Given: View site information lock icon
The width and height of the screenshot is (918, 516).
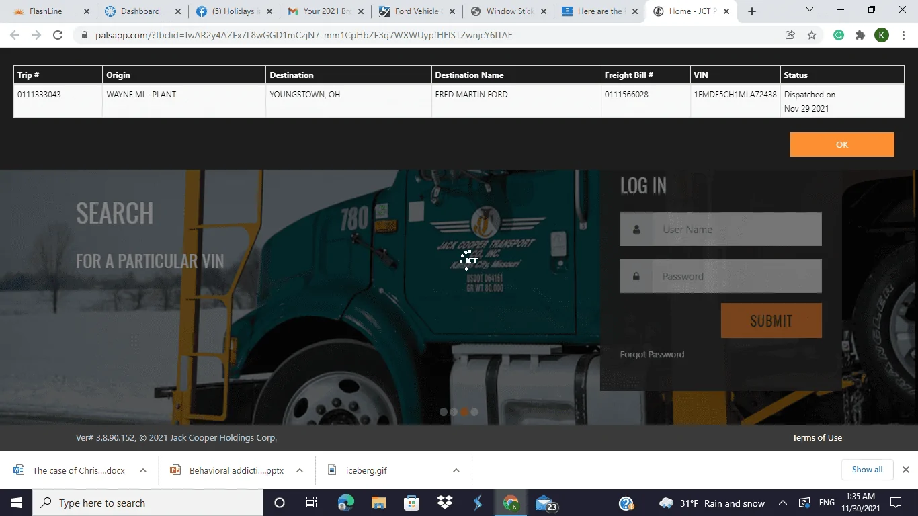Looking at the screenshot, I should pyautogui.click(x=85, y=35).
